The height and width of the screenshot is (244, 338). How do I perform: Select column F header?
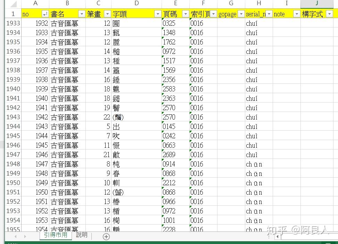203,3
